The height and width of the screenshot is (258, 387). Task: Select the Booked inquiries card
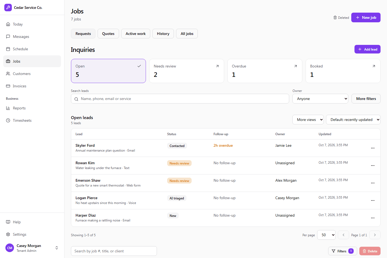tap(343, 71)
